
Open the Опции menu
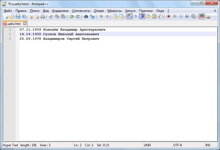coord(99,11)
